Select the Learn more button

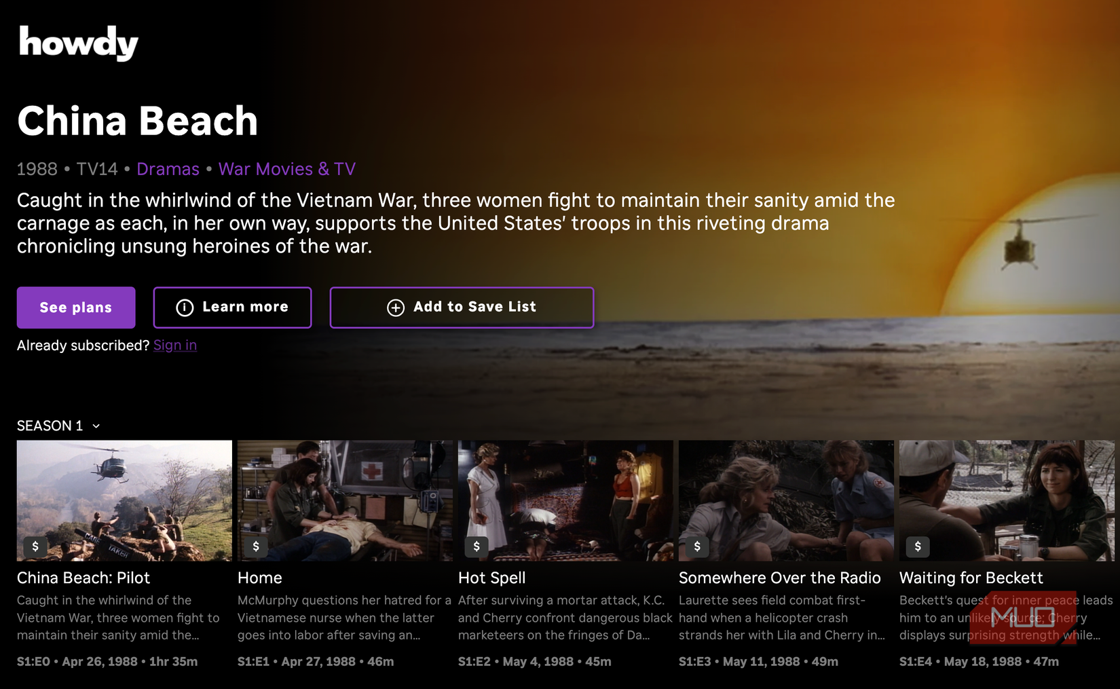[x=232, y=308]
